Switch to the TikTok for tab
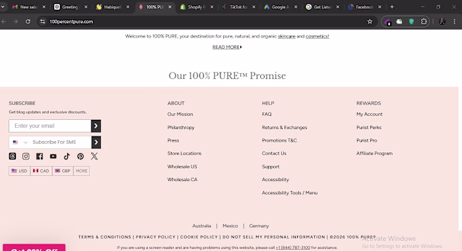The width and height of the screenshot is (462, 251). click(238, 7)
